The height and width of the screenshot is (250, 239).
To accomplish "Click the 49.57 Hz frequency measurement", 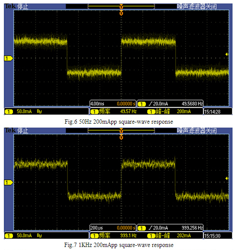I will (x=129, y=112).
